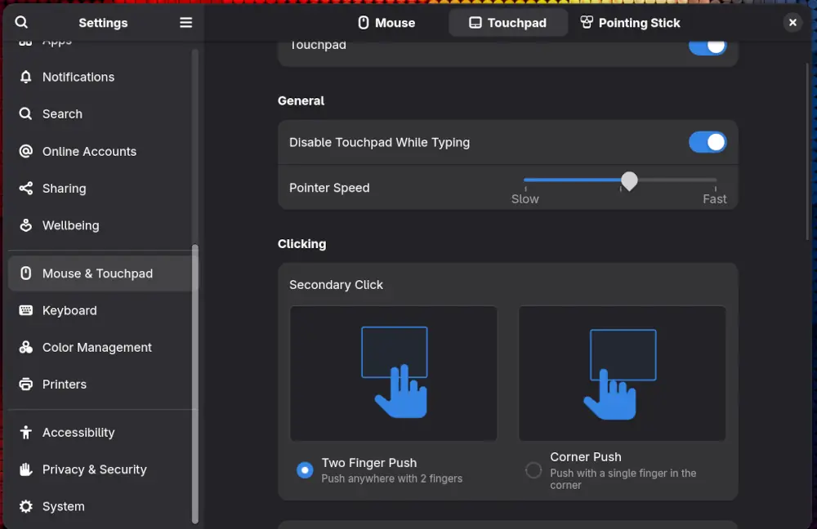This screenshot has width=817, height=529.
Task: Click the Online Accounts at-sign icon
Action: [x=25, y=152]
